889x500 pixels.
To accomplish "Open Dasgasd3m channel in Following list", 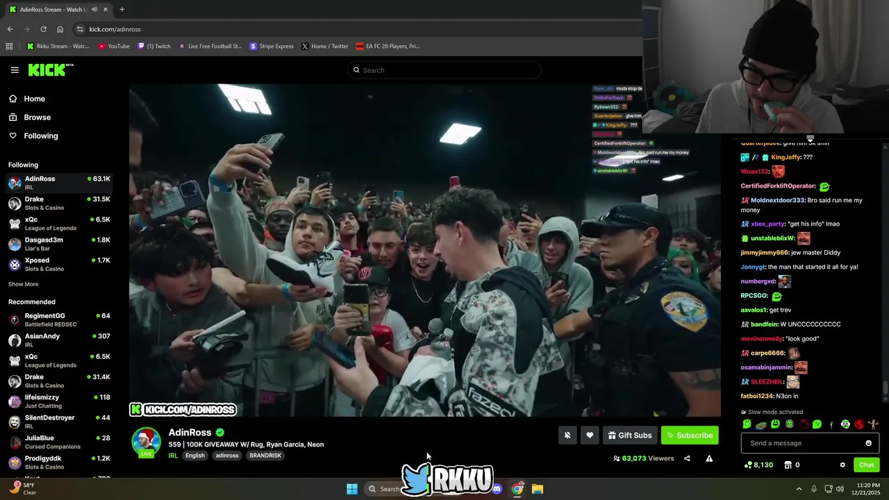I will point(59,244).
